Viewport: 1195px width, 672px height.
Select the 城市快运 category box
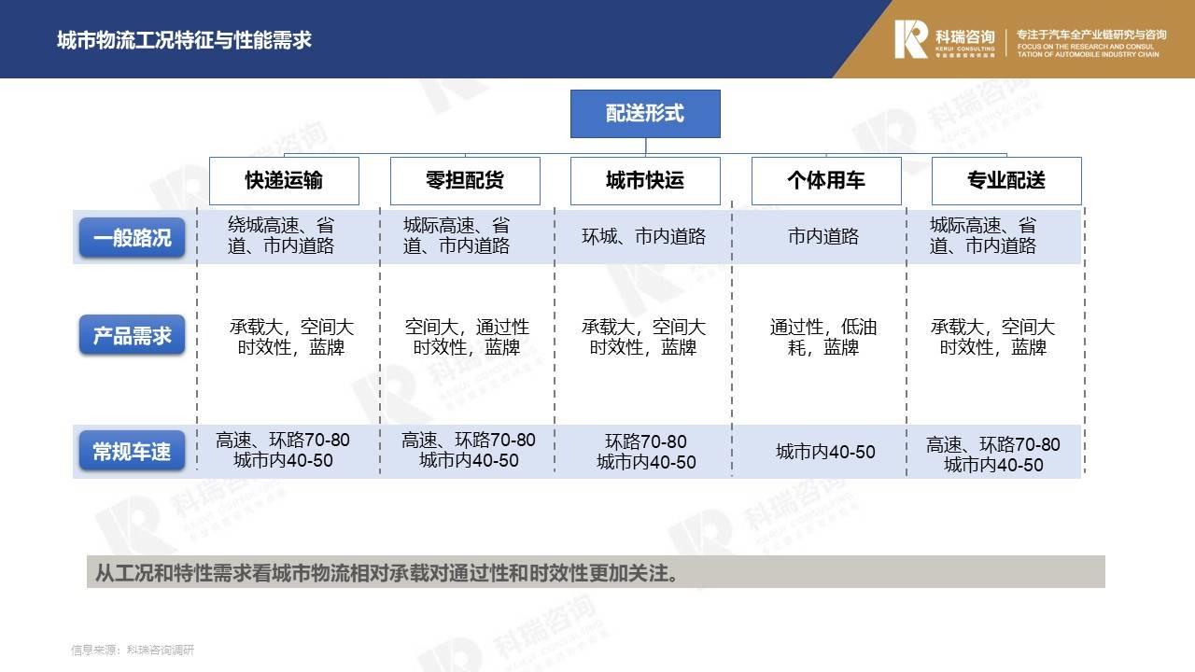645,180
